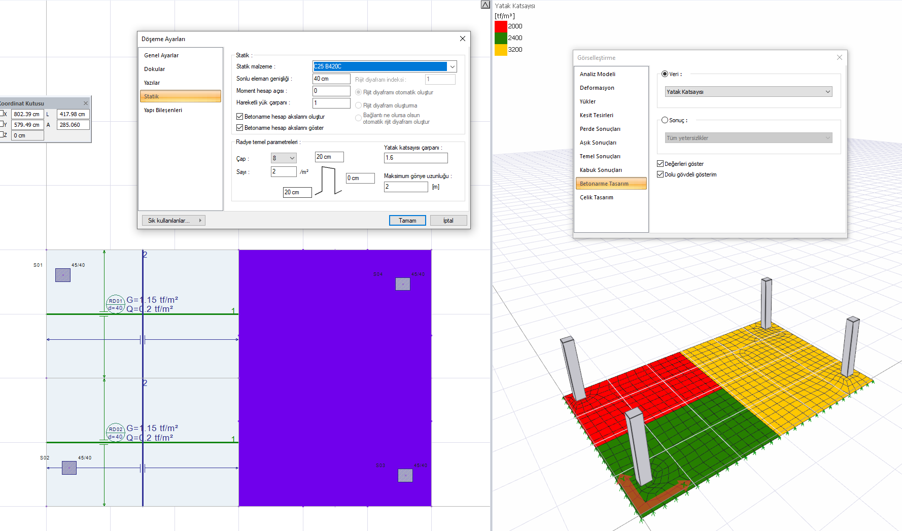Viewport: 902px width, 531px height.
Task: Toggle the Y coordinate lock checkbox
Action: coord(2,124)
